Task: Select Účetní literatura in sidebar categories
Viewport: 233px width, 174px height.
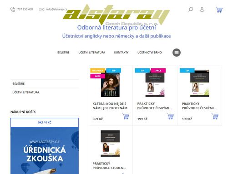Action: tap(45, 92)
